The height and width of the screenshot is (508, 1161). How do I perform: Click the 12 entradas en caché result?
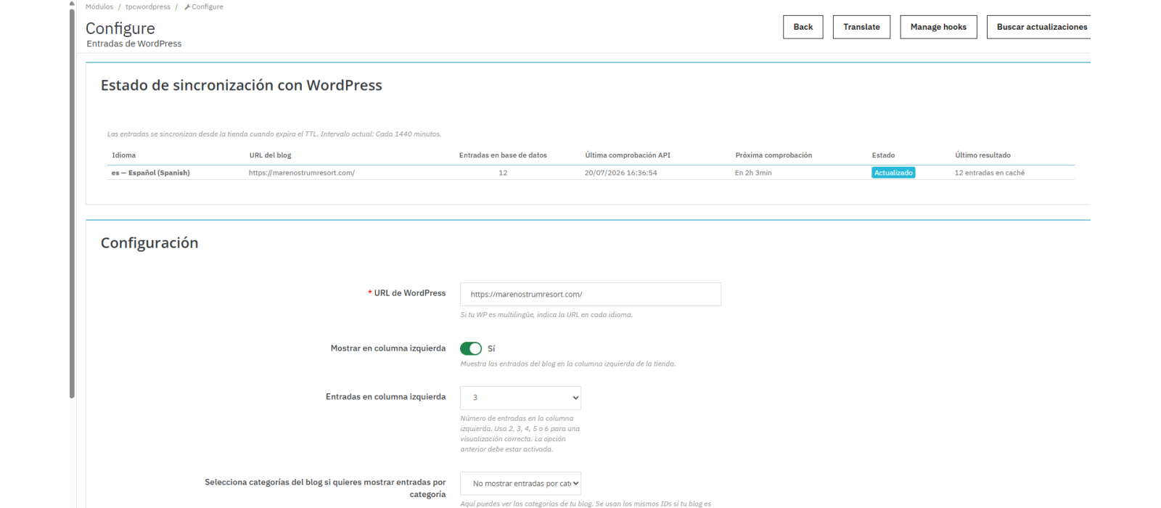click(x=990, y=173)
